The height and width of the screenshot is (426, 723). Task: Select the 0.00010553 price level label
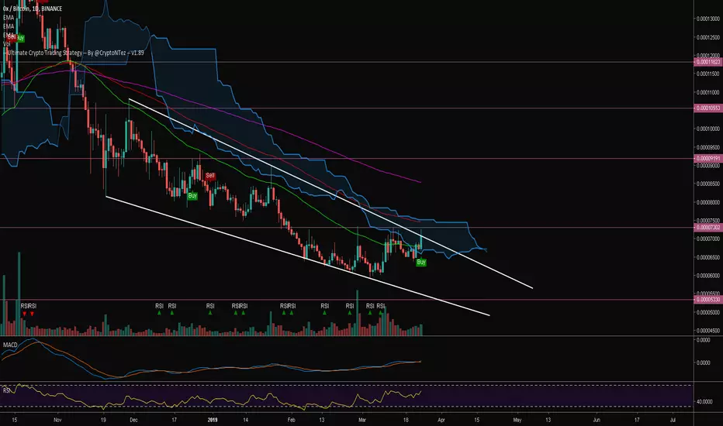[x=707, y=108]
